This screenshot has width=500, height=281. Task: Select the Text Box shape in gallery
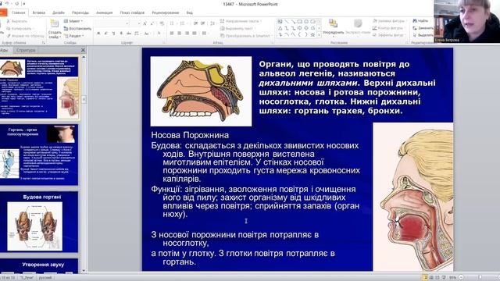coord(280,21)
